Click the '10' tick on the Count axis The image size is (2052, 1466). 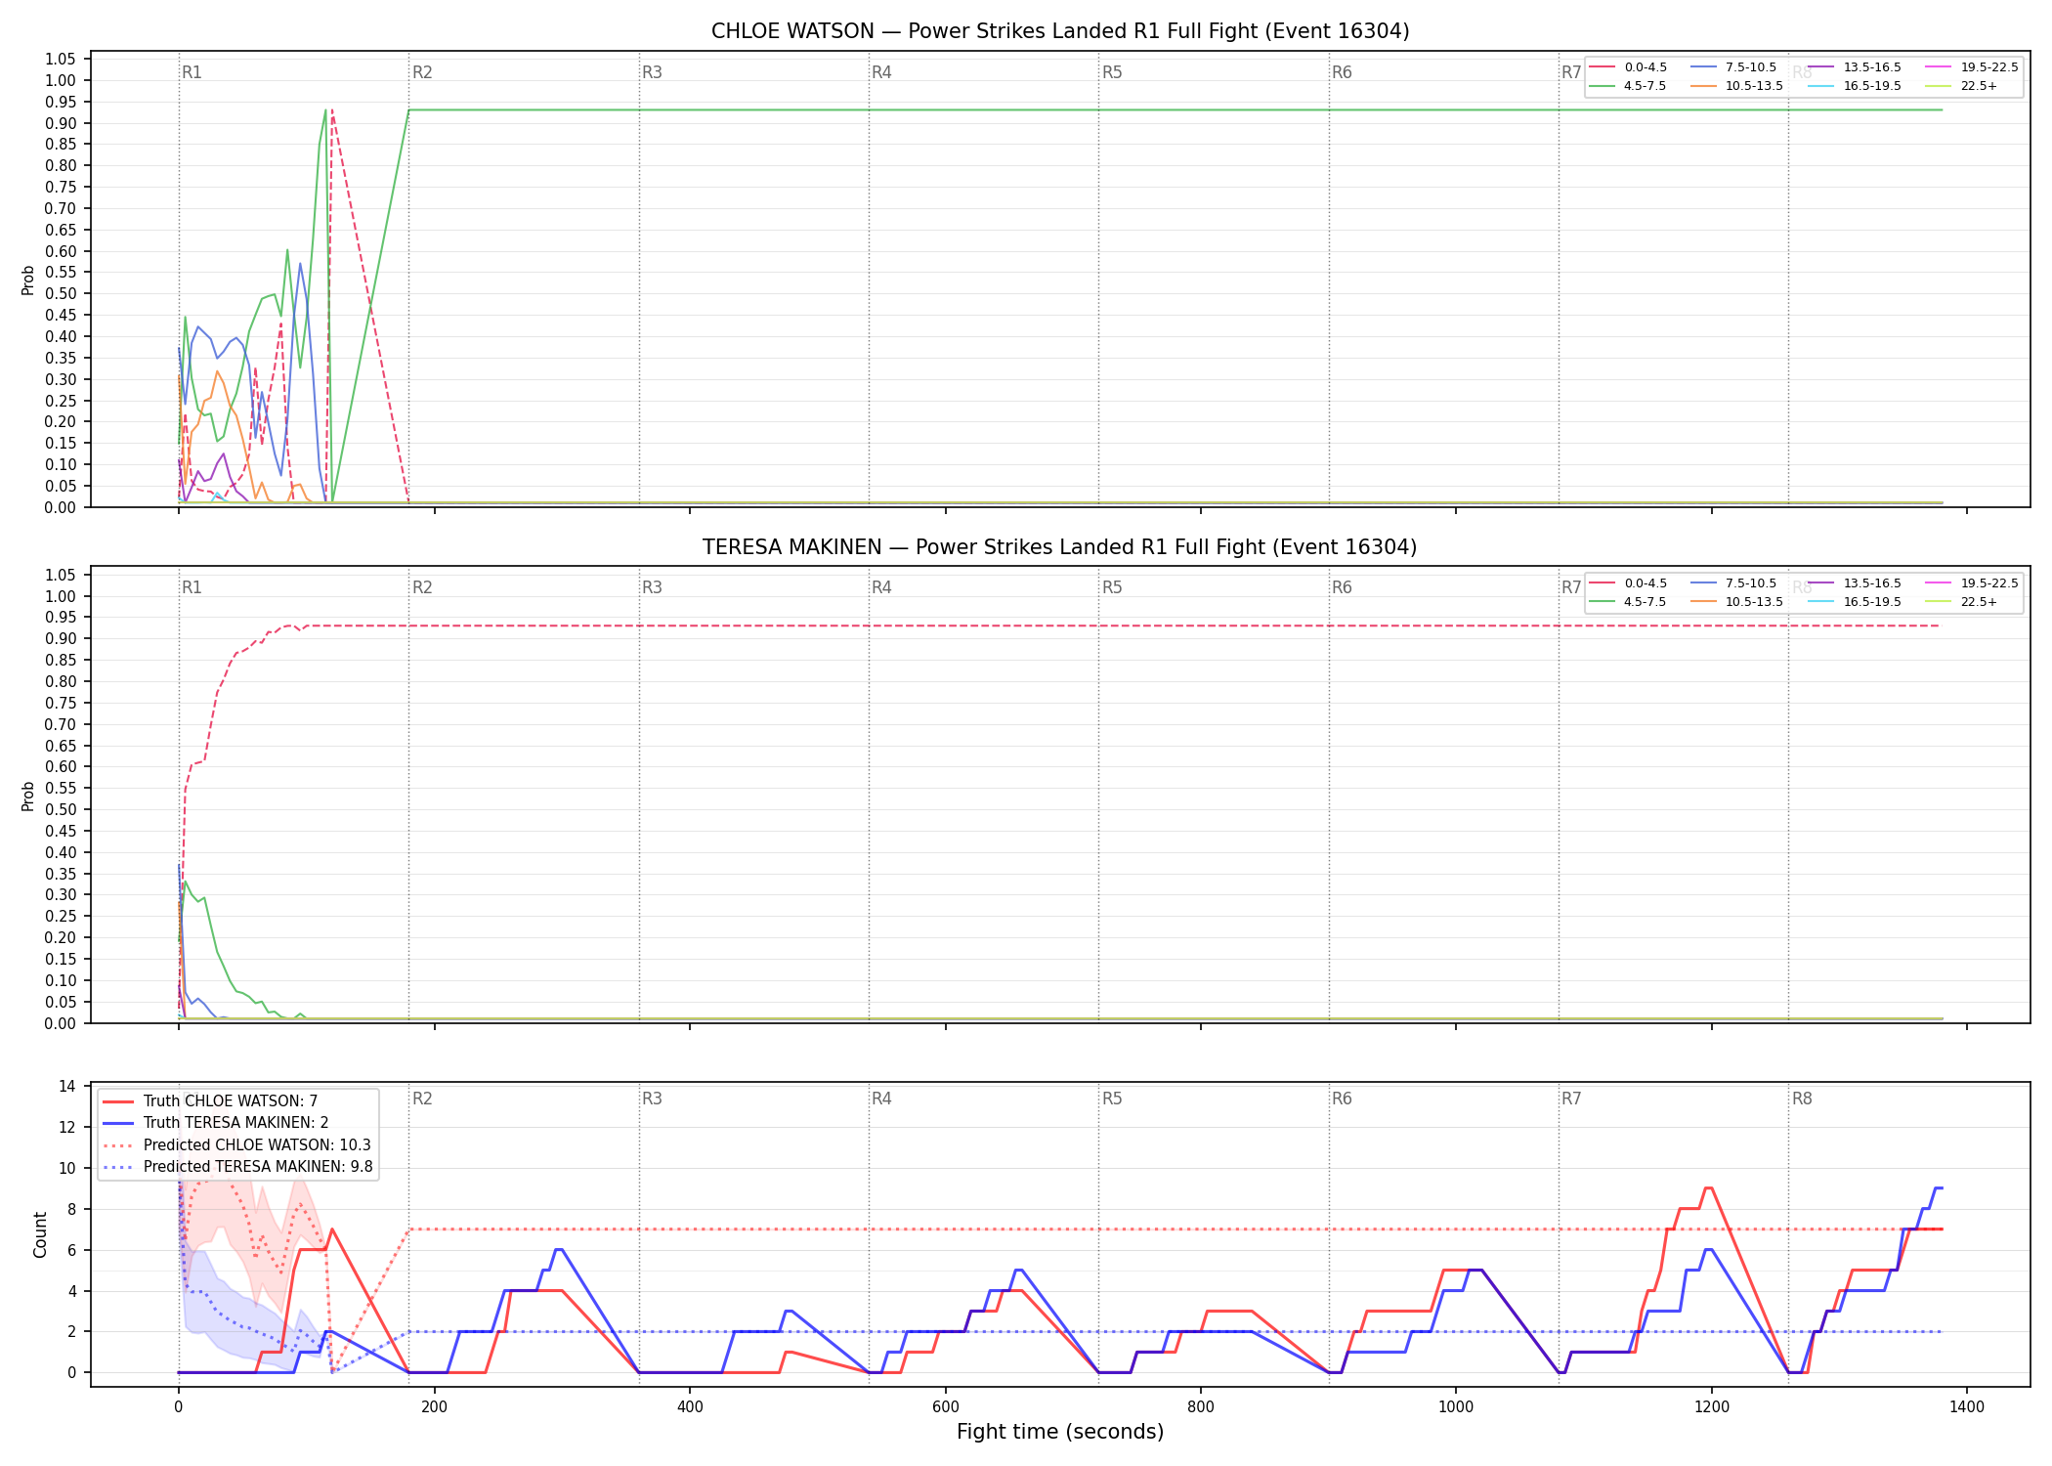coord(67,1168)
